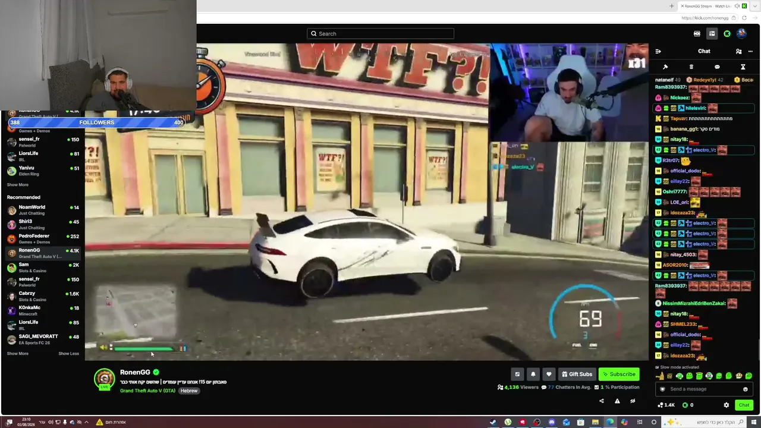Share the stream via share icon
Viewport: 761px width, 428px height.
click(x=601, y=401)
